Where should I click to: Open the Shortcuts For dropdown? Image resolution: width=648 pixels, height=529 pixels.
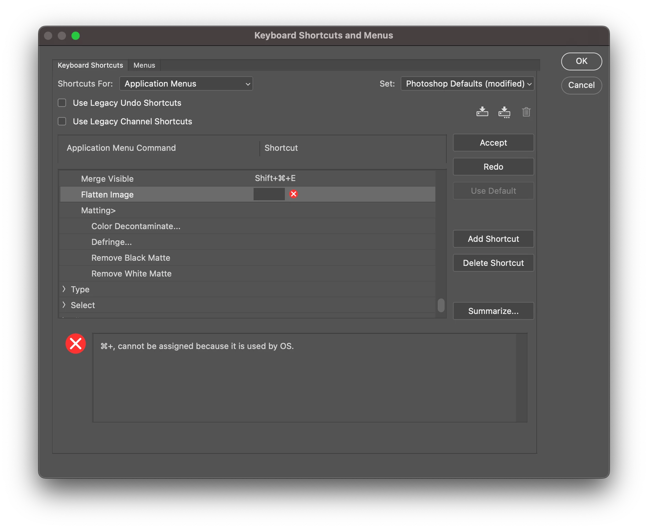(x=186, y=83)
